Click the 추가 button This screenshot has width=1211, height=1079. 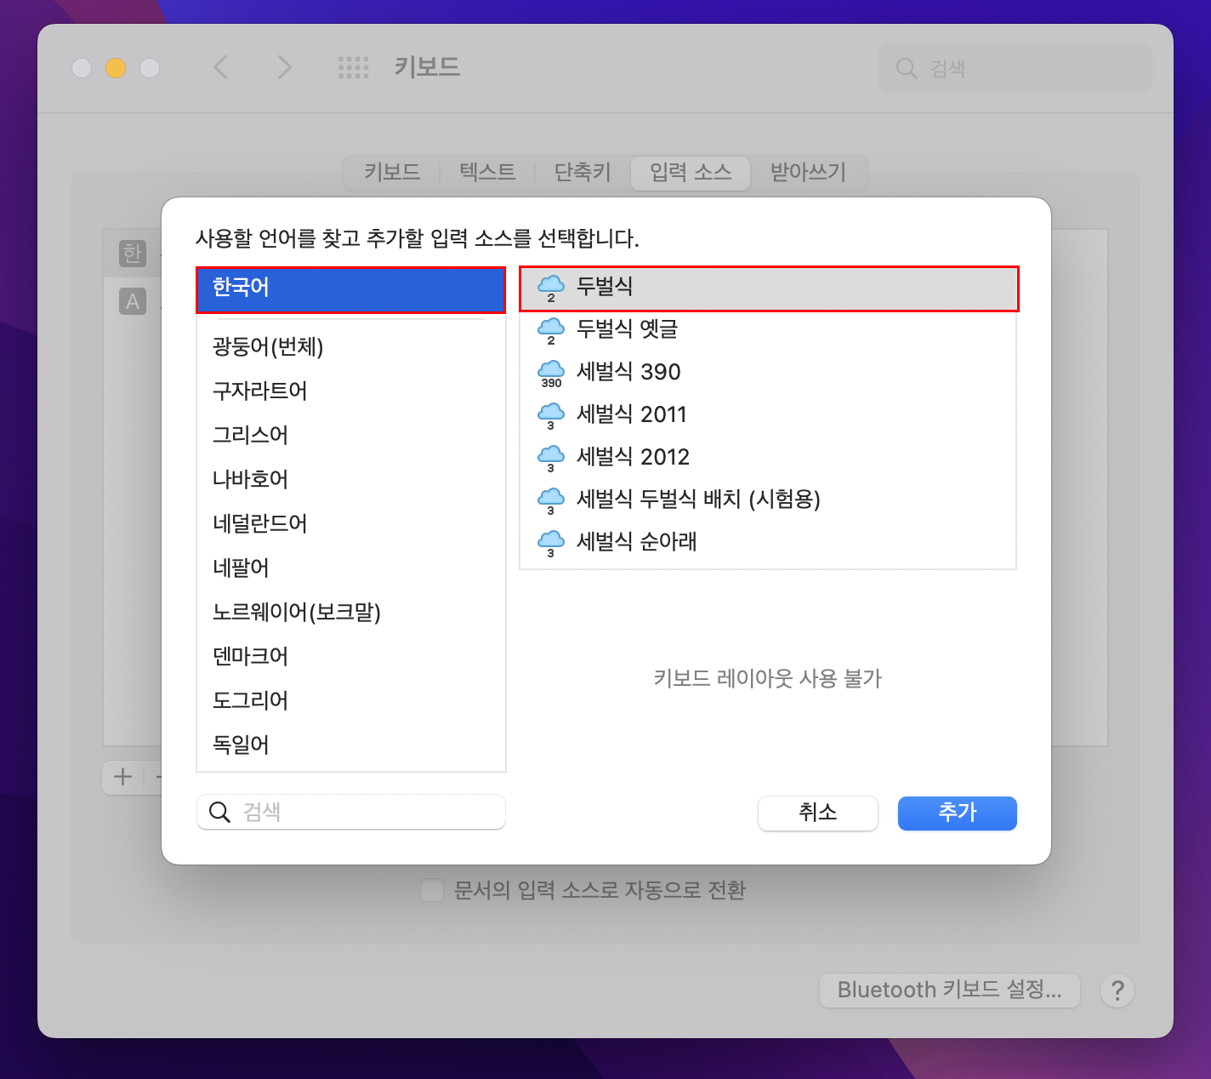958,813
